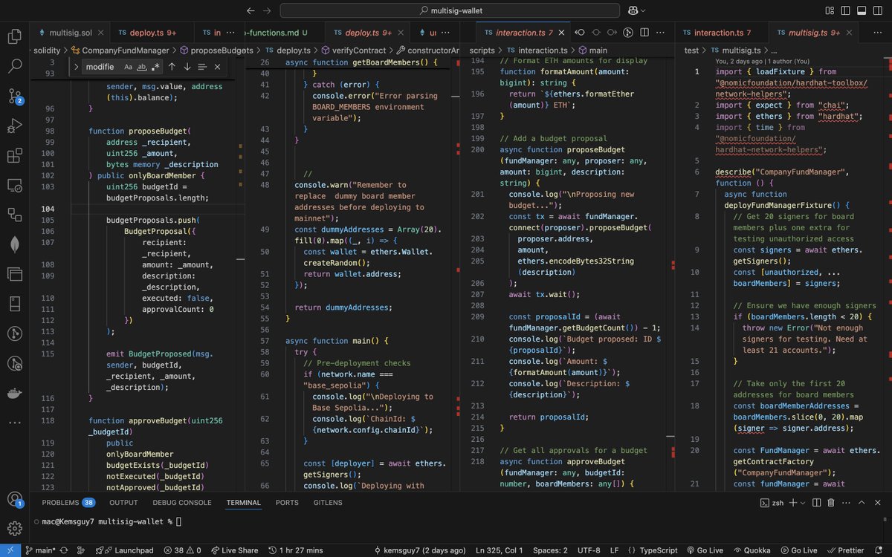Click the Ln 325, Col 1 indicator
Screen dimensions: 892x557
pyautogui.click(x=500, y=550)
